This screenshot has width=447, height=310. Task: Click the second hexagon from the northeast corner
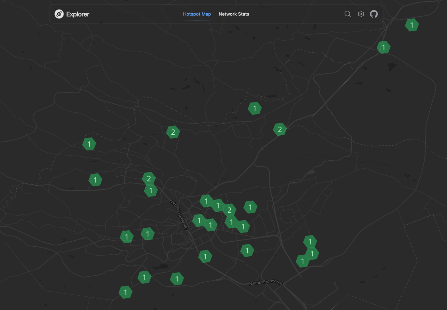383,47
